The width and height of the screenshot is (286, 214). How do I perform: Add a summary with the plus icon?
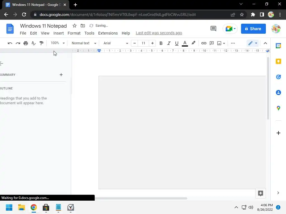click(61, 75)
